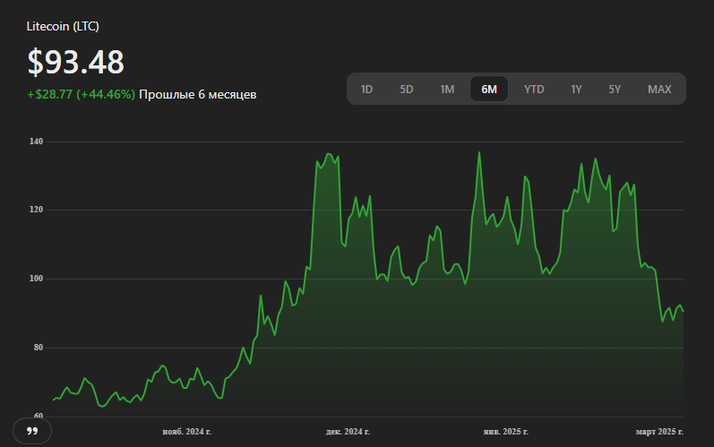The height and width of the screenshot is (447, 714).
Task: Click the Litecoin (LTC) title
Action: pos(63,26)
